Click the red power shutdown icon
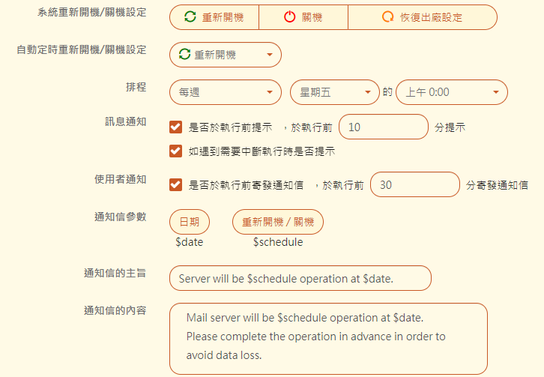 point(289,17)
